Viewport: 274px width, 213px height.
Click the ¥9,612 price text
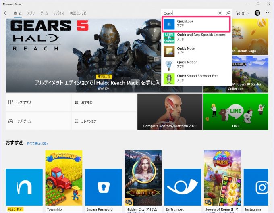coord(104,89)
